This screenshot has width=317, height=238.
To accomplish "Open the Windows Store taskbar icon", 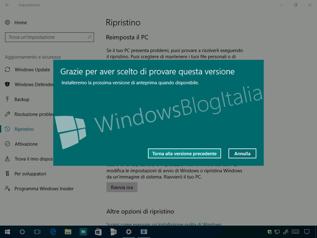I will pos(98,232).
